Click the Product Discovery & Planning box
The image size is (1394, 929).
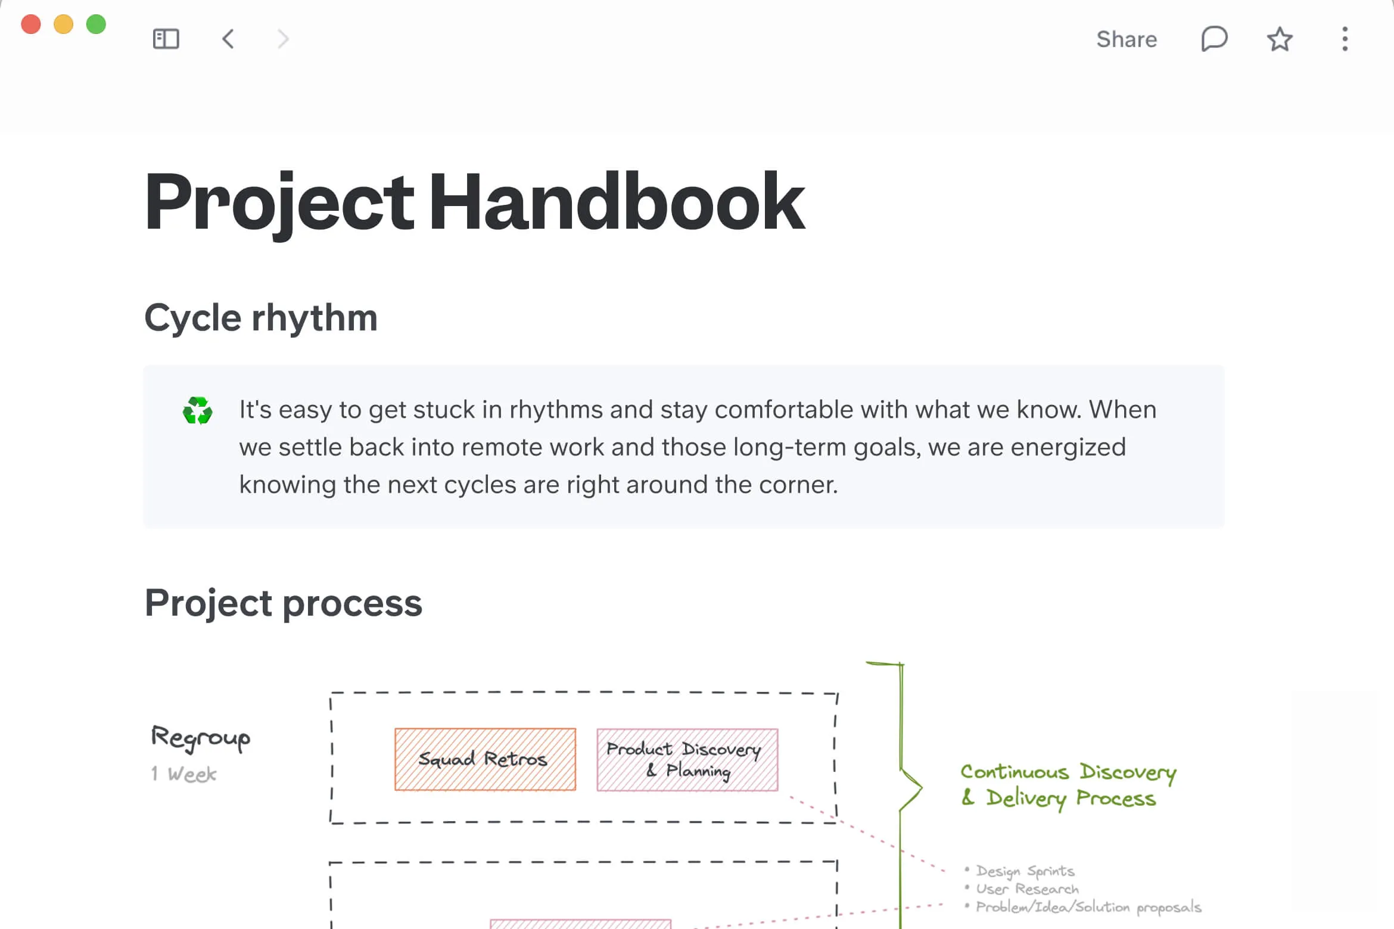click(x=686, y=759)
